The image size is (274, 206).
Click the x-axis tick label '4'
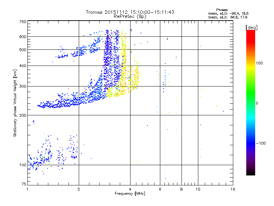point(130,189)
